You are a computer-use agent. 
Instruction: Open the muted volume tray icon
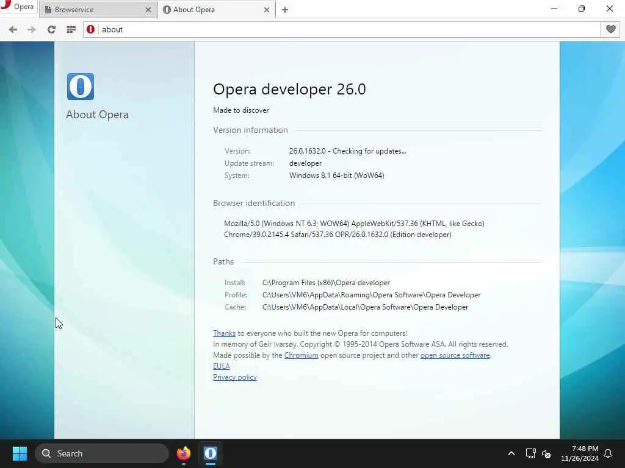[x=546, y=453]
